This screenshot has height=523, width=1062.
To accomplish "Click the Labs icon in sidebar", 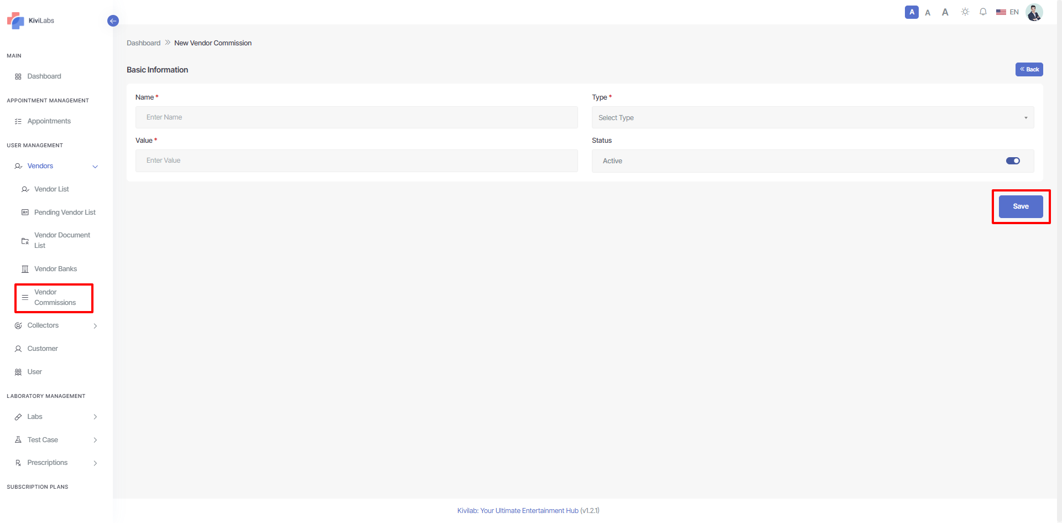I will click(18, 417).
